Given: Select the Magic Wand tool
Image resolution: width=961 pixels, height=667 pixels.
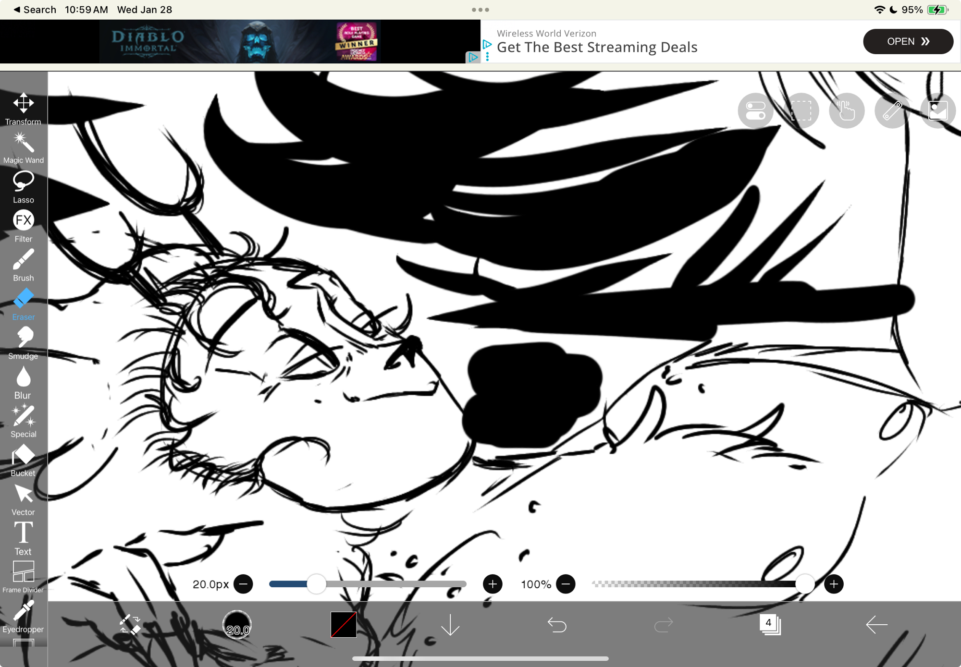Looking at the screenshot, I should 23,147.
